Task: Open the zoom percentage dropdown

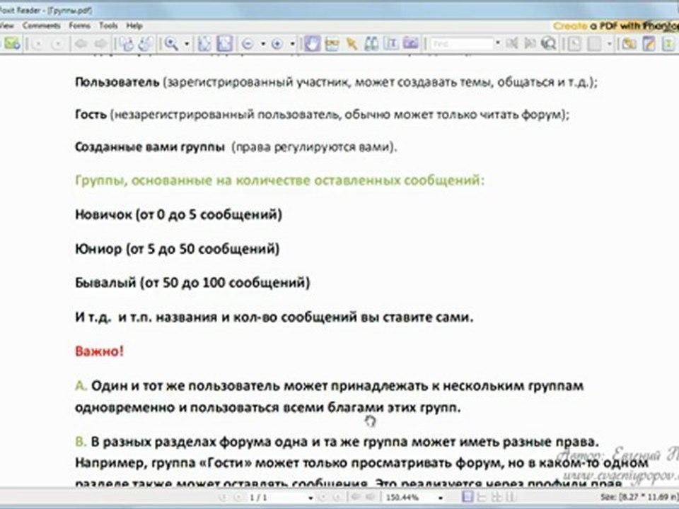Action: 441,498
